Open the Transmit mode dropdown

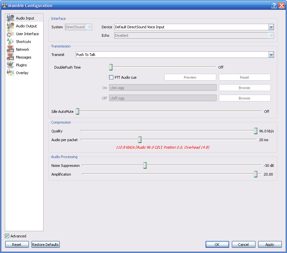(271, 55)
